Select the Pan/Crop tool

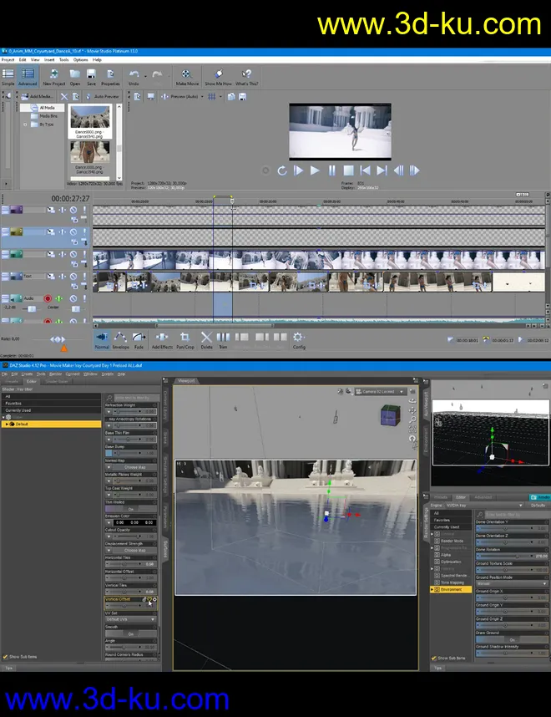tap(185, 339)
